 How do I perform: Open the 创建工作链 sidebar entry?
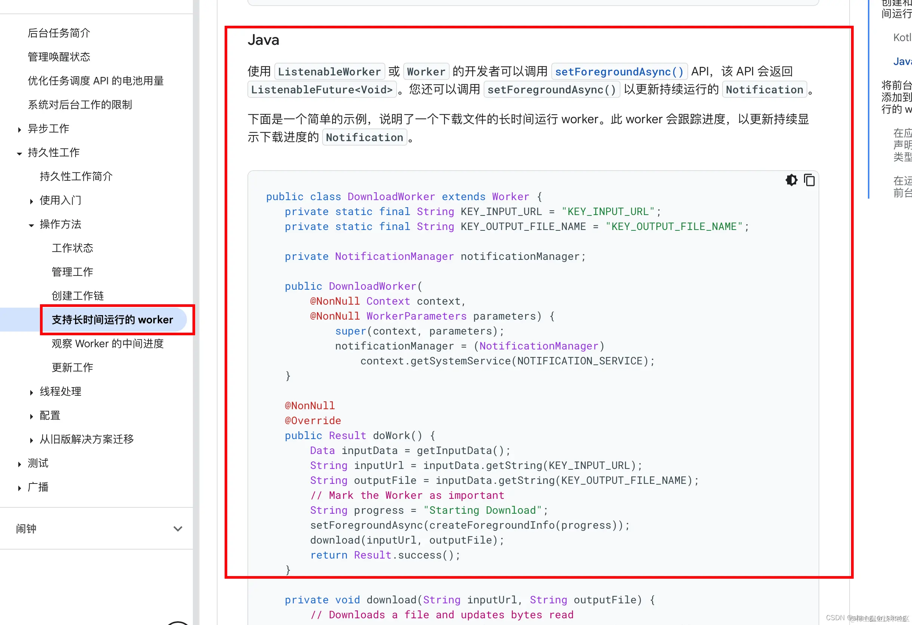coord(78,296)
